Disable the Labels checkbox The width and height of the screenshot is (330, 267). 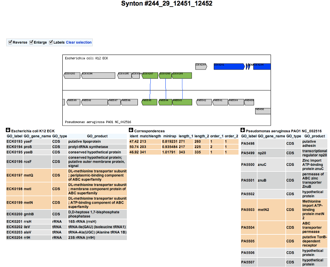[x=51, y=42]
